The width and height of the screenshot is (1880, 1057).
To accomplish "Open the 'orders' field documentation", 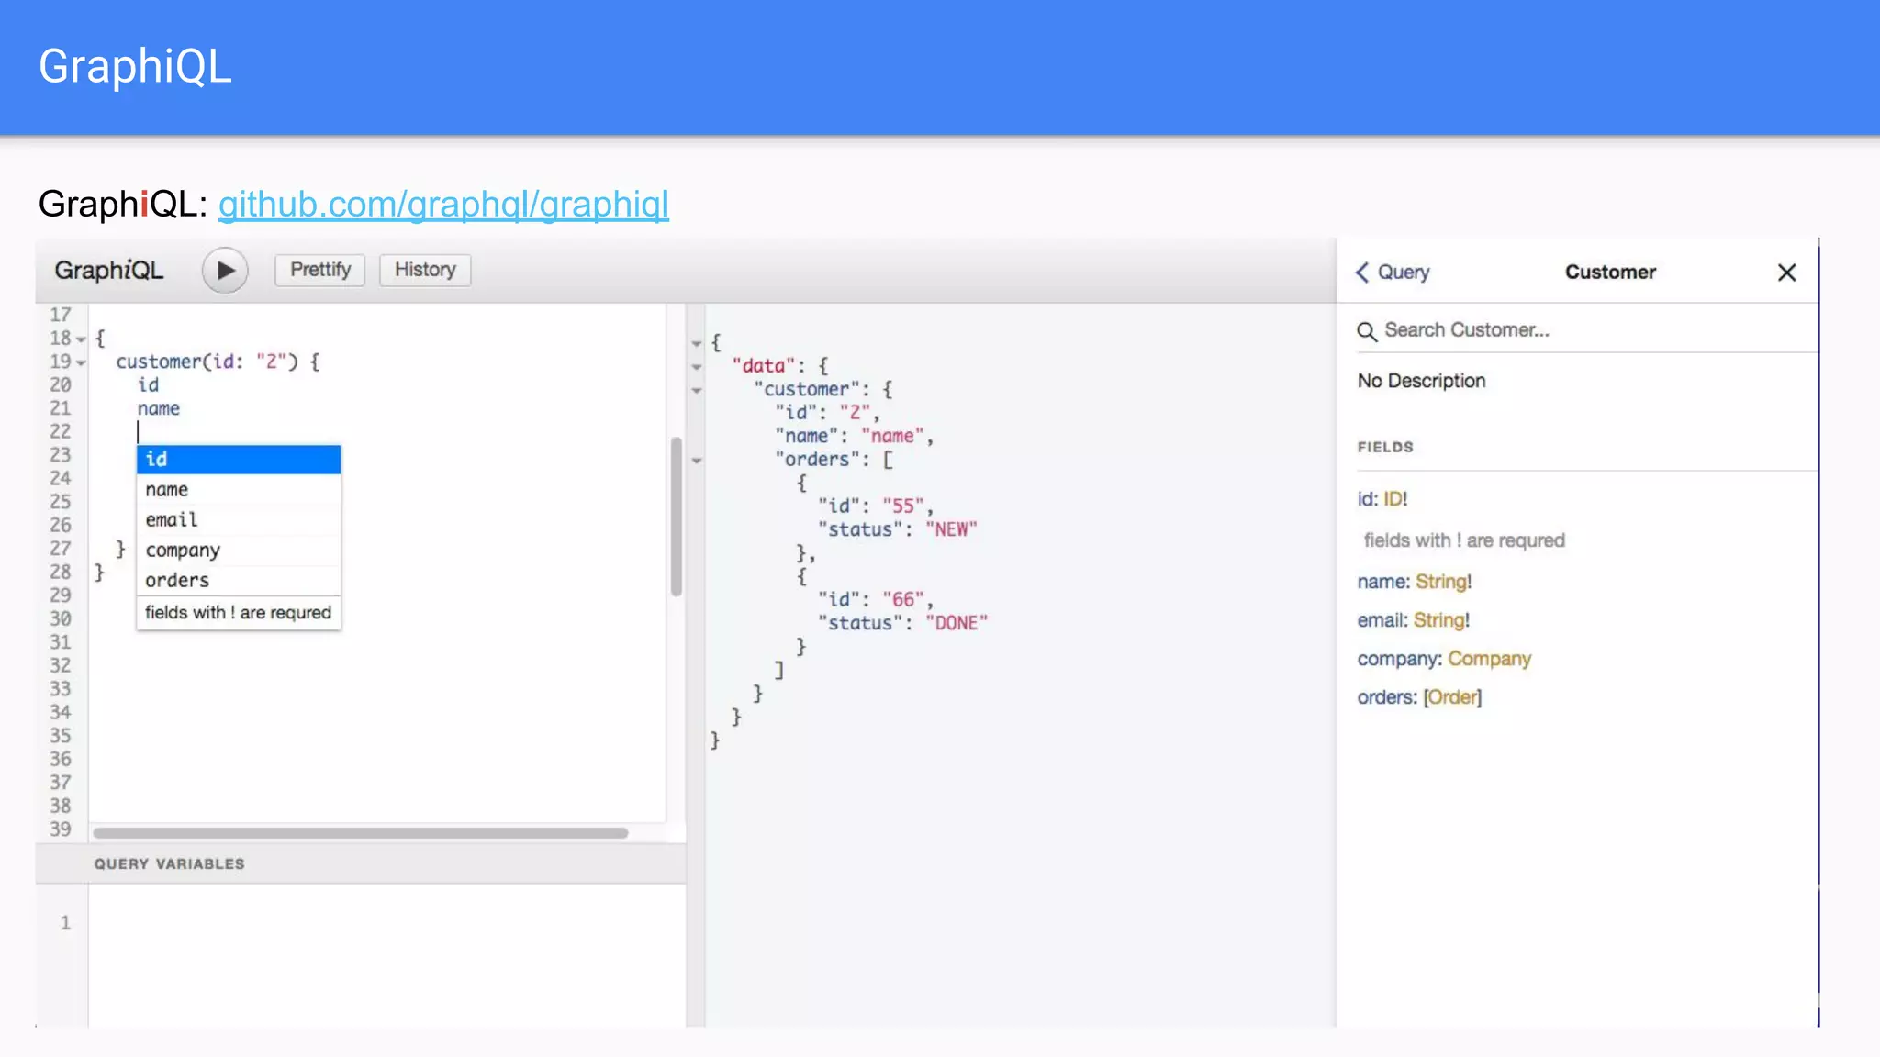I will 1386,697.
